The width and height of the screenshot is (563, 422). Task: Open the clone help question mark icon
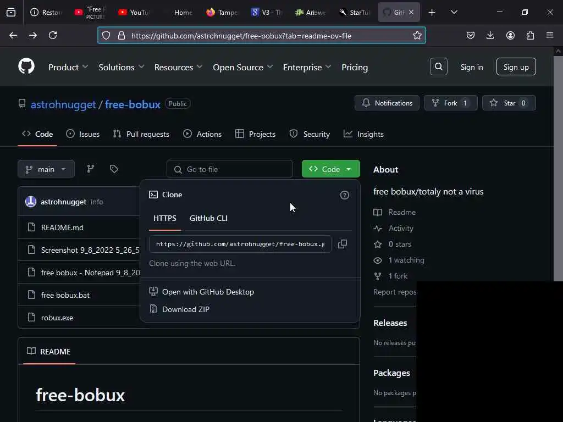(344, 195)
